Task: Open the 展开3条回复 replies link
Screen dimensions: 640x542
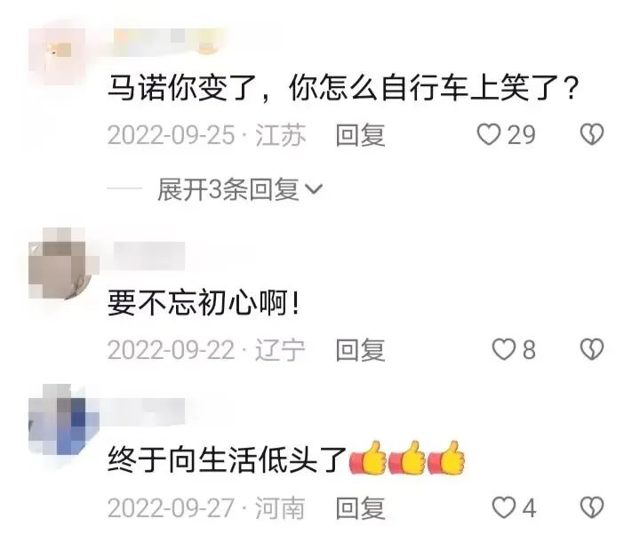Action: 240,189
